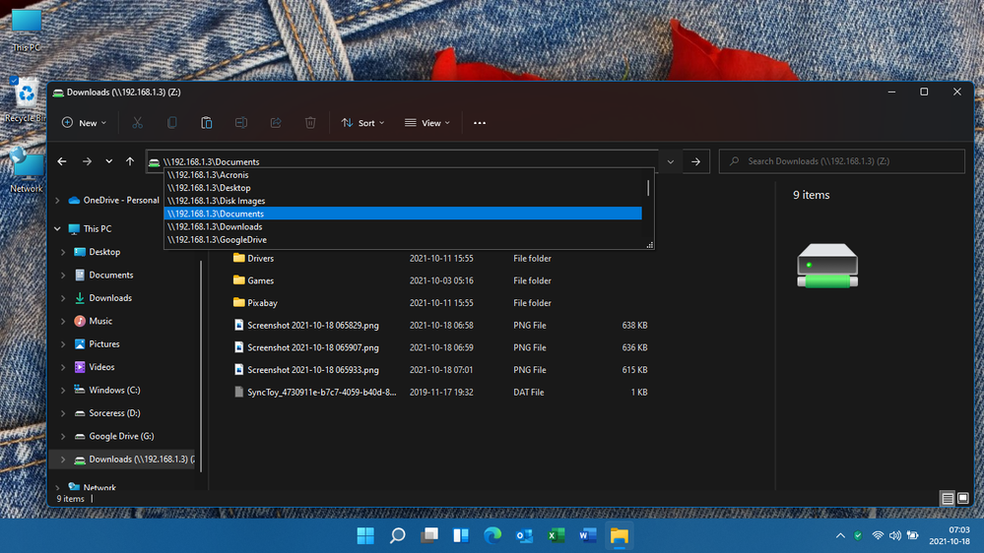Select Network desktop icon
984x553 pixels.
(x=27, y=170)
